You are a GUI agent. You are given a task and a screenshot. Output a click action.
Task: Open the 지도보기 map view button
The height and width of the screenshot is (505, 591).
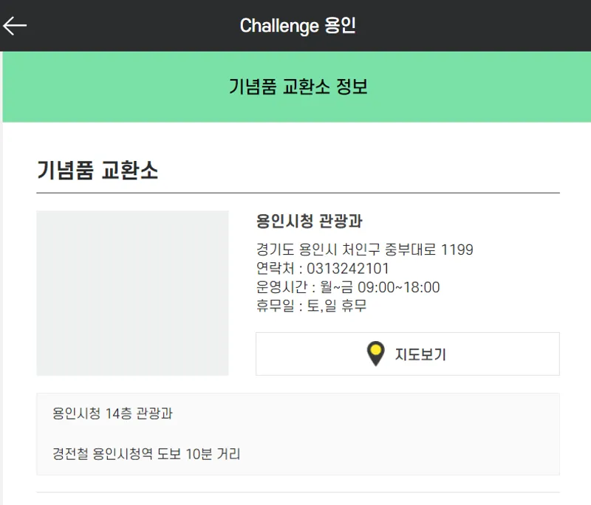pos(408,354)
